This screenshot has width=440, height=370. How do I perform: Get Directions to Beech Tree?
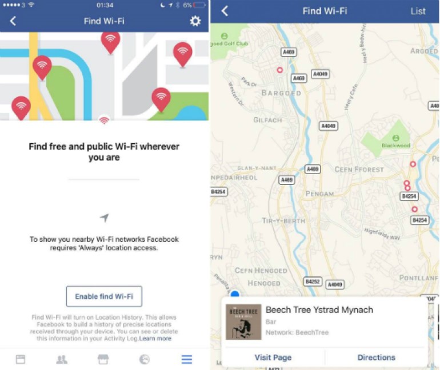(x=377, y=357)
